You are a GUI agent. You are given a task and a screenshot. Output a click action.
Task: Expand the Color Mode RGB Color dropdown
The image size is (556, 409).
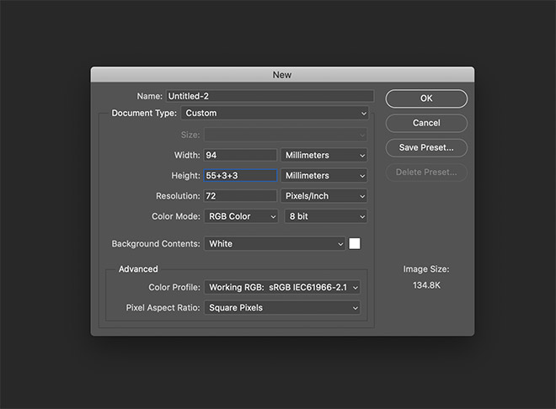coord(240,216)
